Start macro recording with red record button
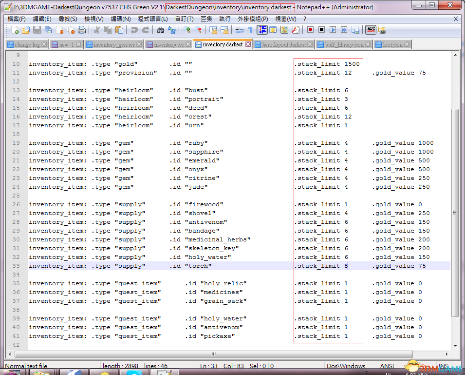The image size is (465, 375). (310, 30)
